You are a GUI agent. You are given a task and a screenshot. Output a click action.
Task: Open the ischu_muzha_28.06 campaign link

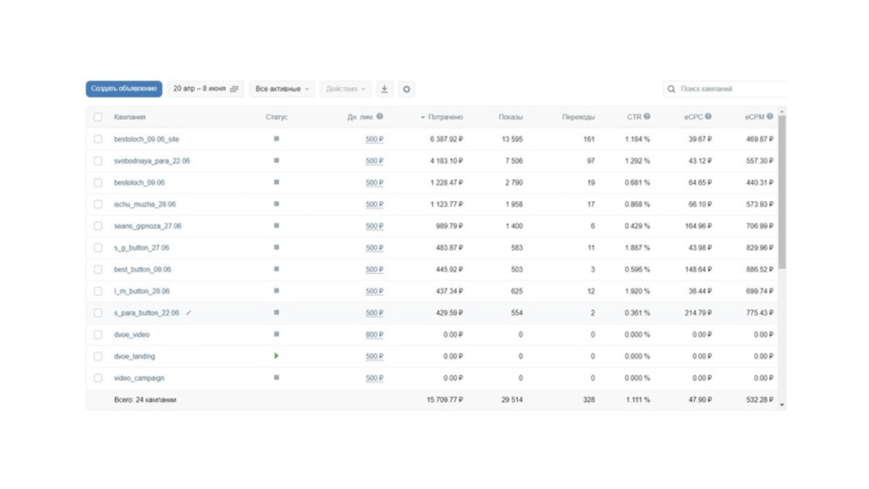(x=145, y=204)
